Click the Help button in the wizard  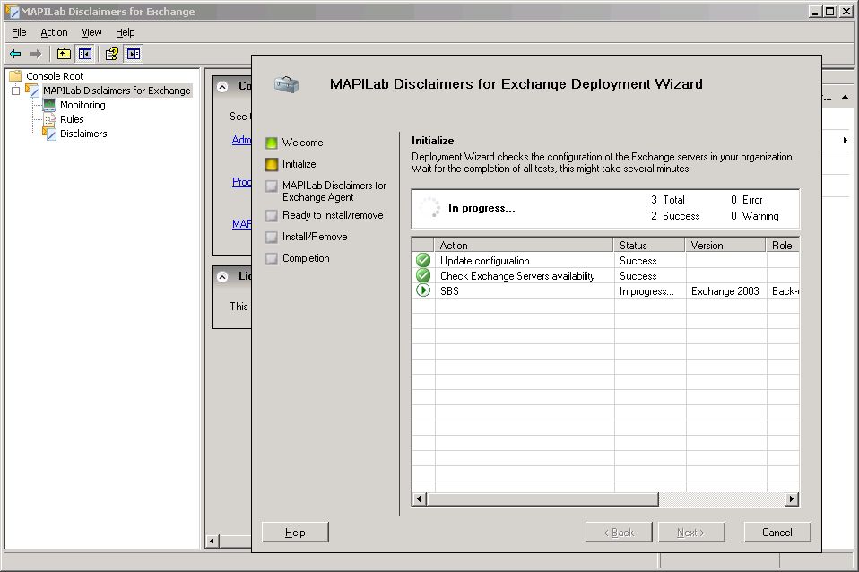(x=295, y=532)
